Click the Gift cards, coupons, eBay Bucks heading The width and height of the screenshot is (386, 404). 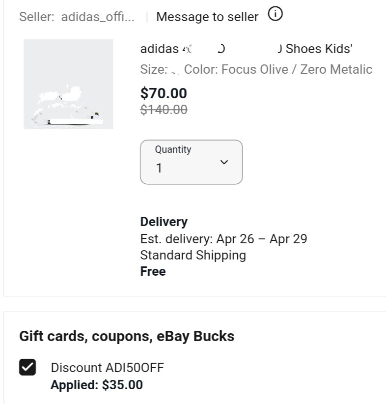[x=127, y=336]
